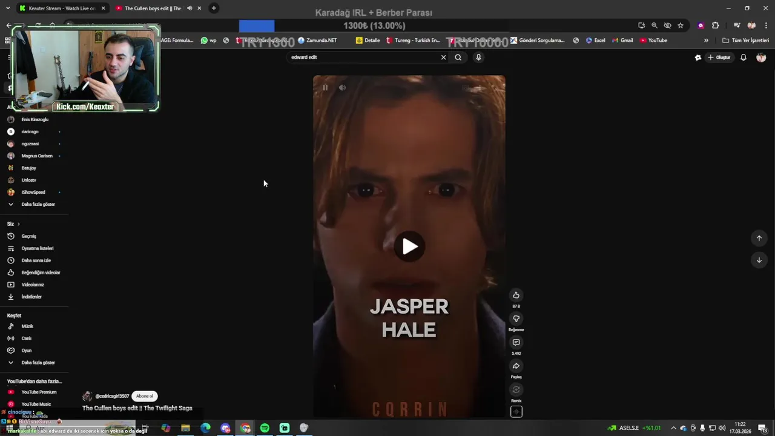The height and width of the screenshot is (436, 775).
Task: Open Magnus Carlsen subscription channel
Action: [36, 156]
